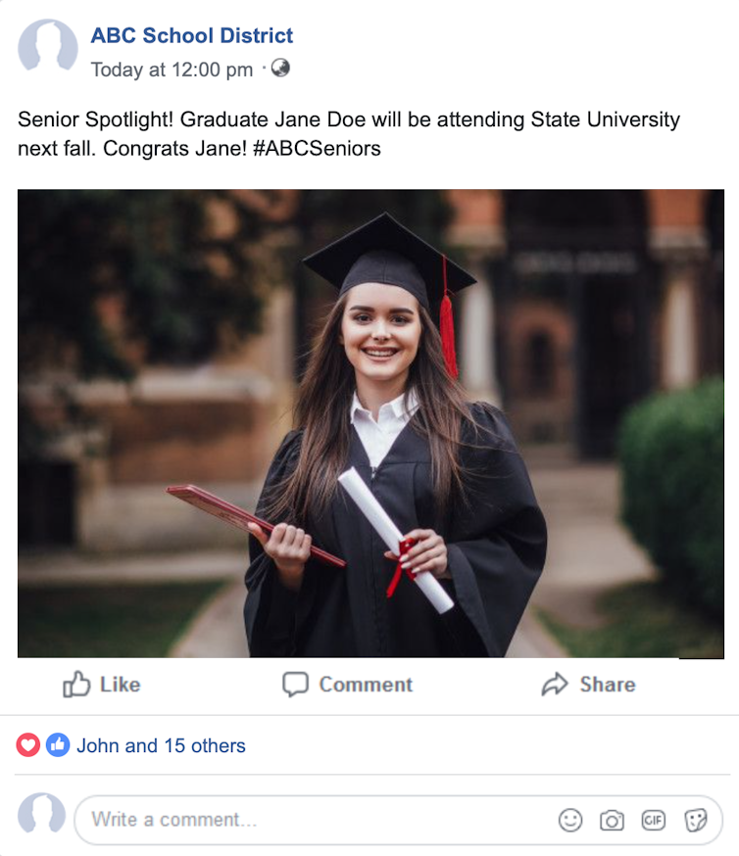This screenshot has height=856, width=739.
Task: Open the sticker picker in comment box
Action: click(696, 820)
